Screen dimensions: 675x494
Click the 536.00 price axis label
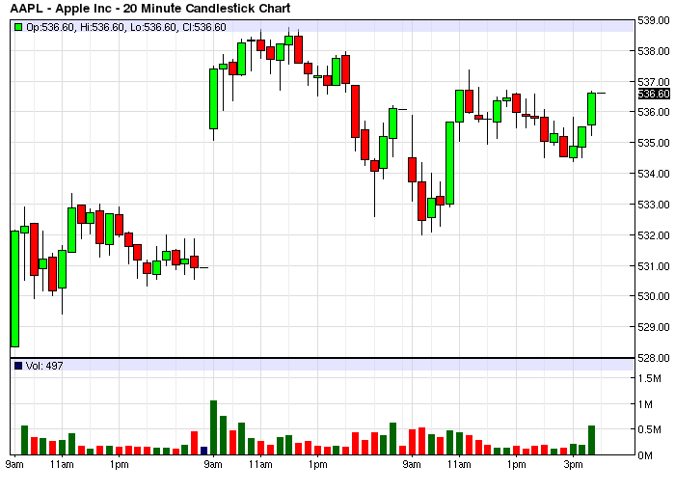point(654,112)
